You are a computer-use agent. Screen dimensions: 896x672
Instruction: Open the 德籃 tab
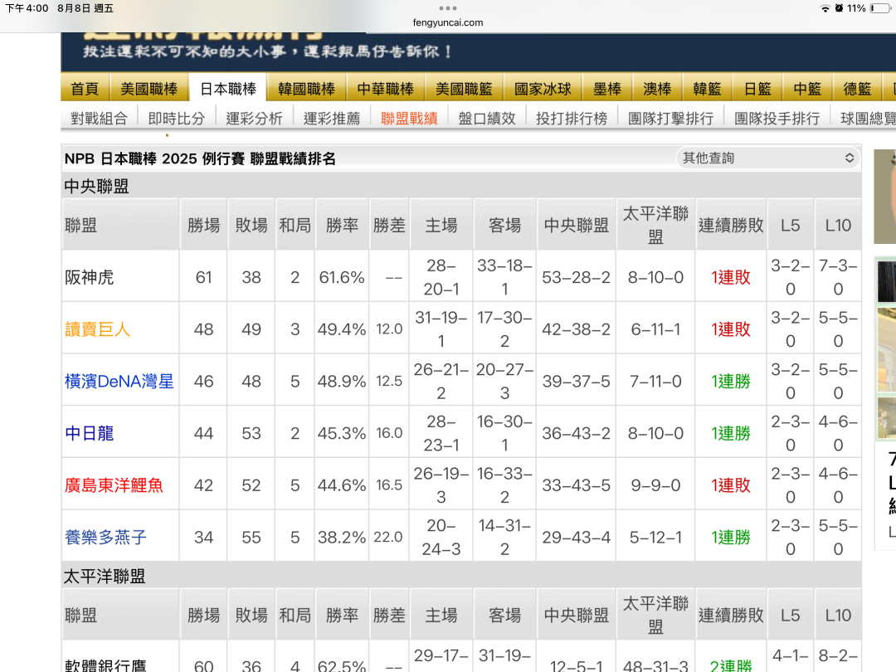click(857, 89)
